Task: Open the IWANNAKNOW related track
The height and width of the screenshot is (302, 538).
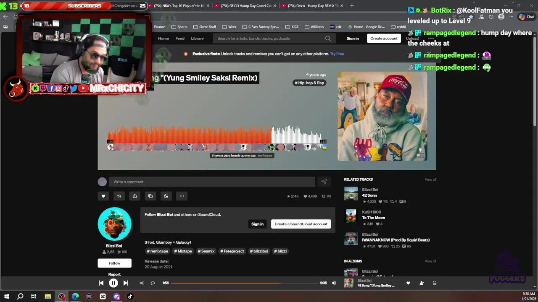Action: pyautogui.click(x=396, y=240)
